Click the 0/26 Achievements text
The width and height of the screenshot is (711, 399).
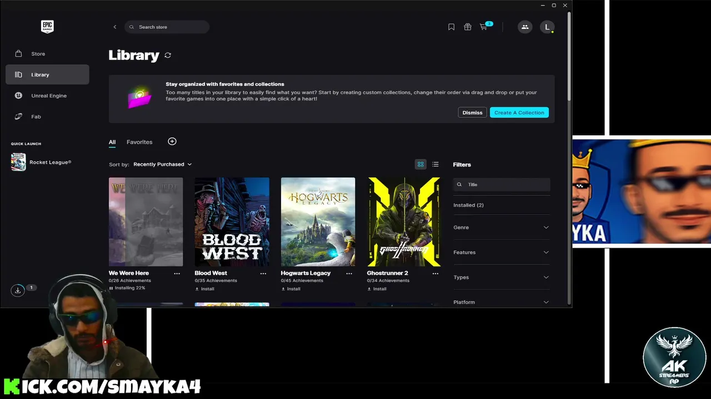pos(130,280)
